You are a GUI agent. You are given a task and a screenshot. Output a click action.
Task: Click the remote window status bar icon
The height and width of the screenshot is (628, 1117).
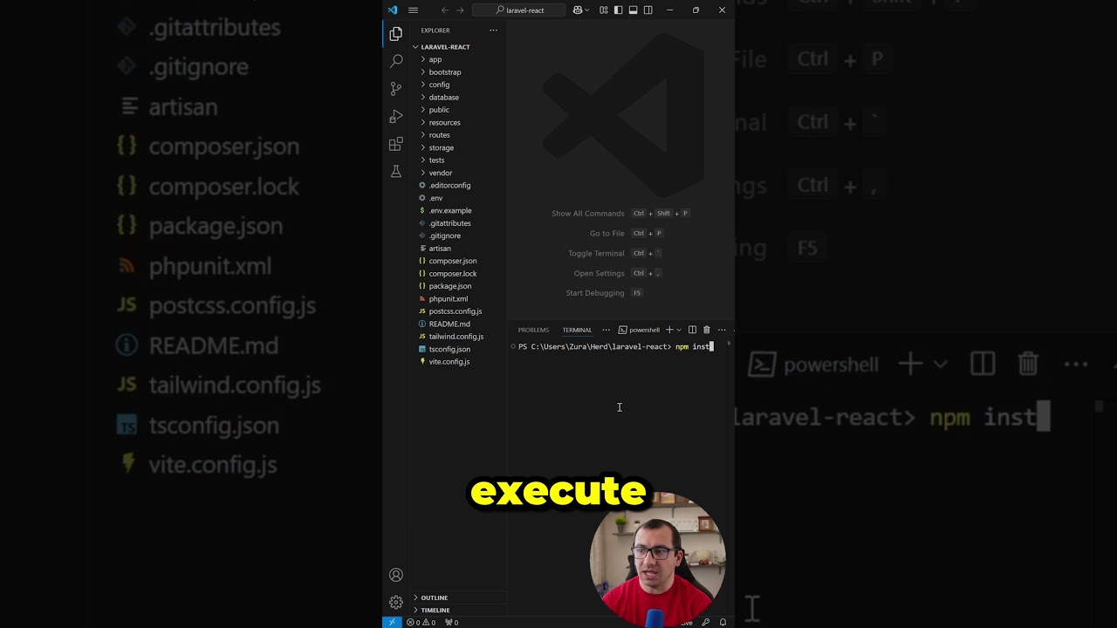tap(392, 622)
